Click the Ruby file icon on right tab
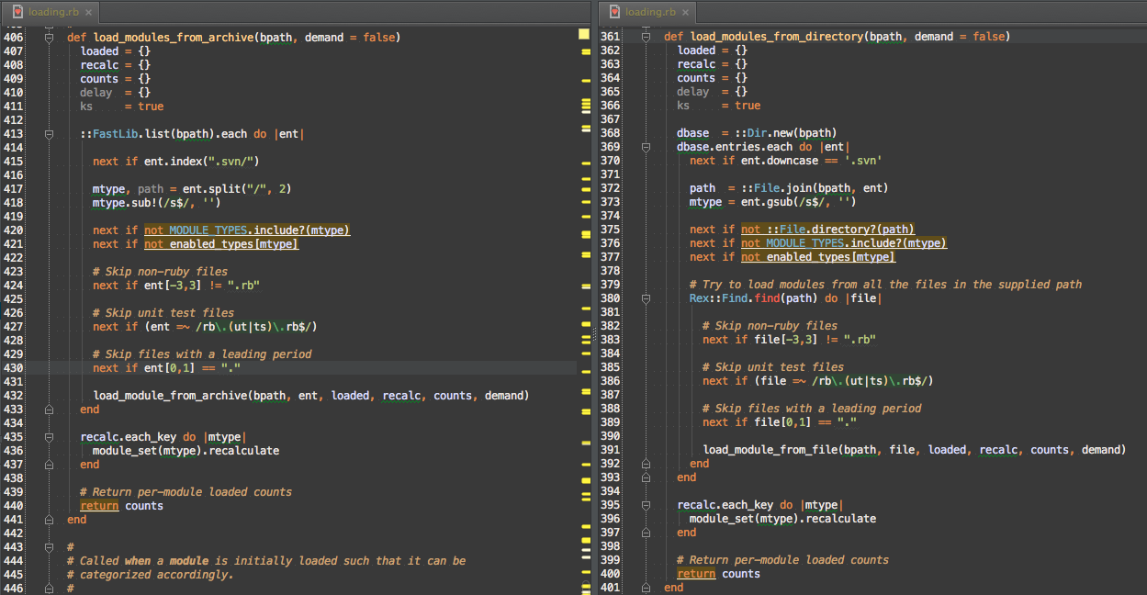 pos(613,12)
